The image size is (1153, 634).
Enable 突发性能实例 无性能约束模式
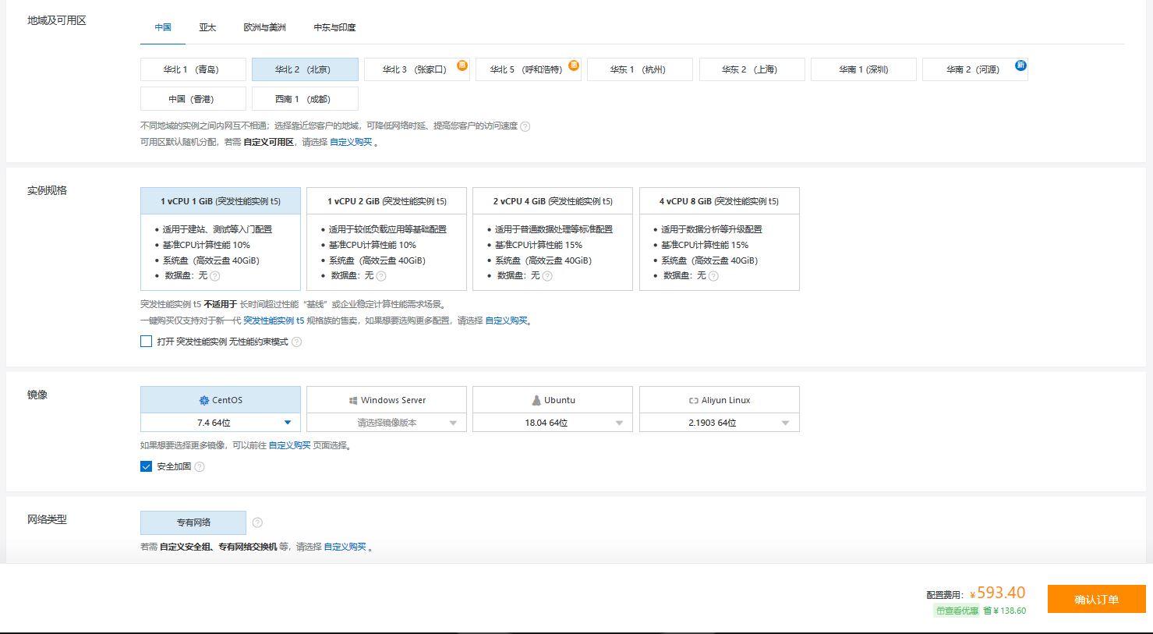tap(146, 341)
